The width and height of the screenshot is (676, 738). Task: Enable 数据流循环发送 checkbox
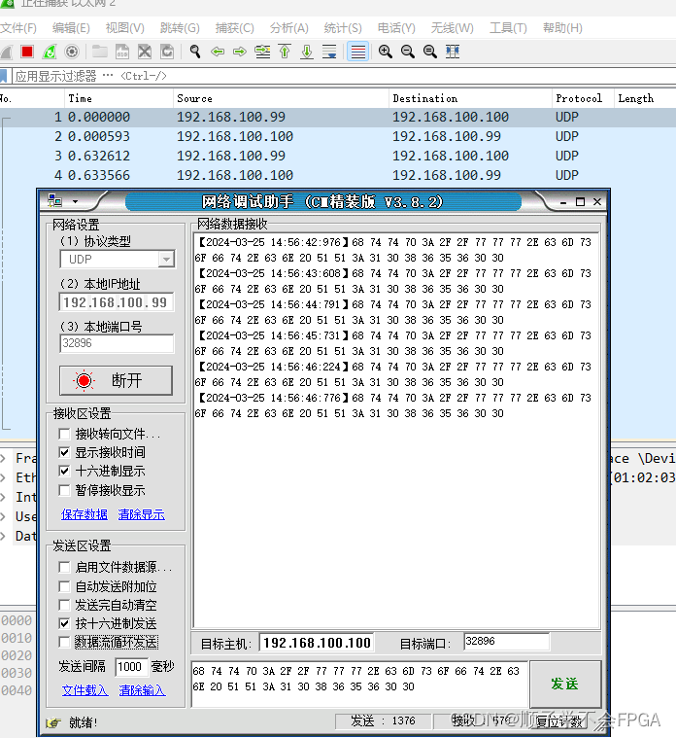point(64,642)
